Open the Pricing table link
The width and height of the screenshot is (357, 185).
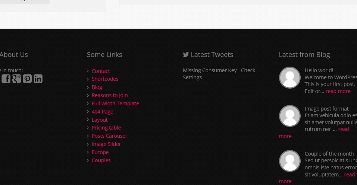tap(106, 128)
